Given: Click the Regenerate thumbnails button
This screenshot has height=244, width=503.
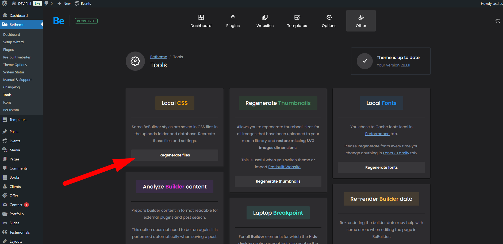Looking at the screenshot, I should tap(278, 181).
